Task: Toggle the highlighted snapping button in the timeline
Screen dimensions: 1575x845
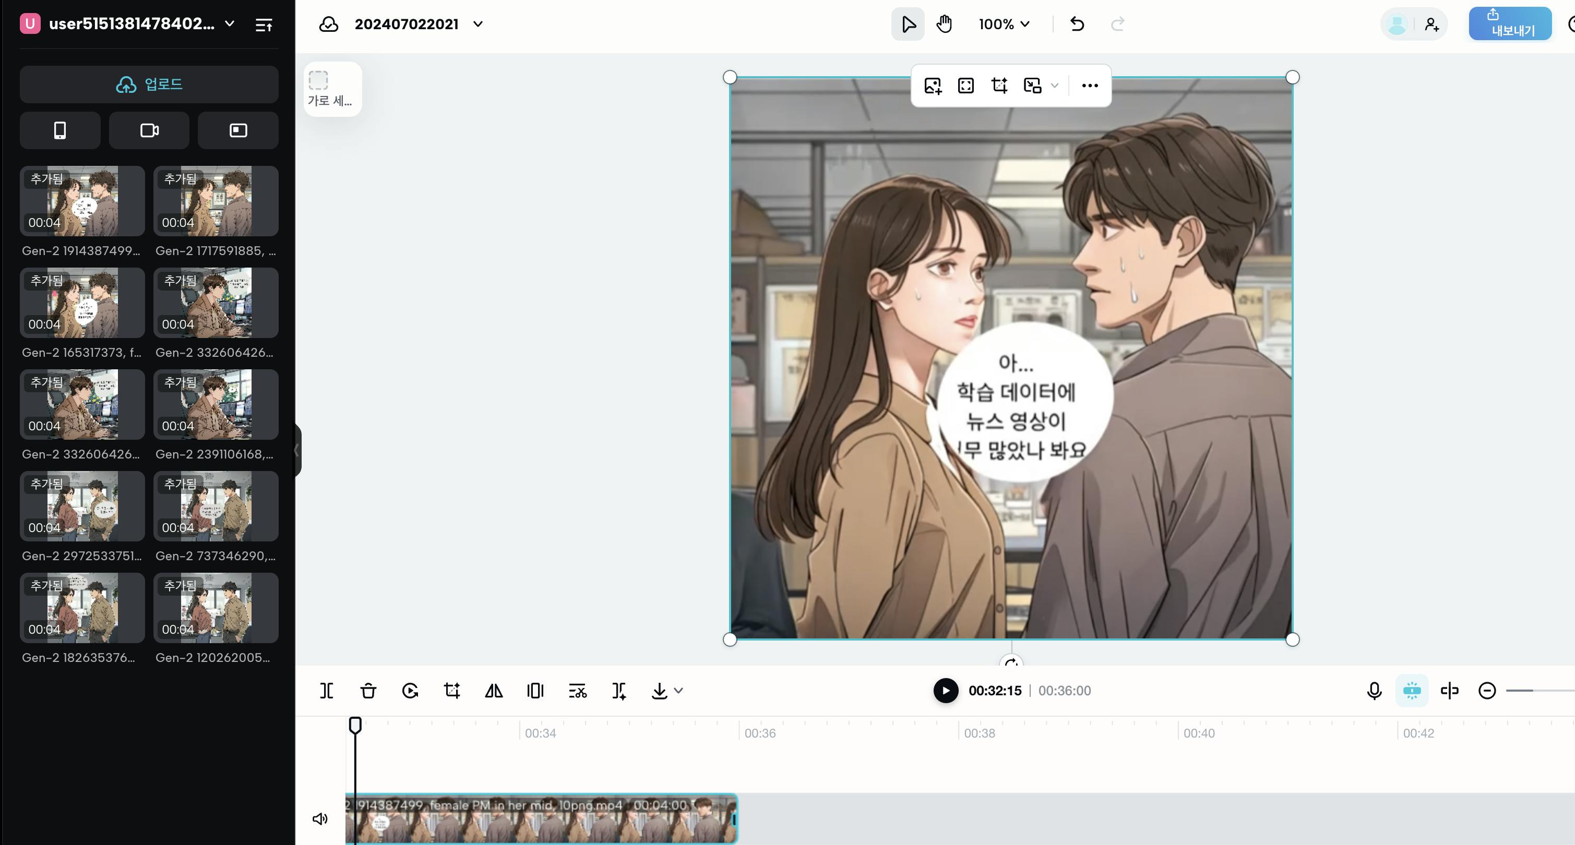Action: (x=1412, y=691)
